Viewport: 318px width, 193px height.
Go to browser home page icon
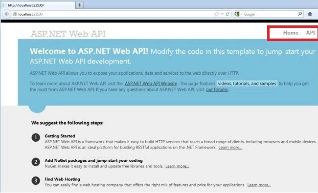pos(310,14)
